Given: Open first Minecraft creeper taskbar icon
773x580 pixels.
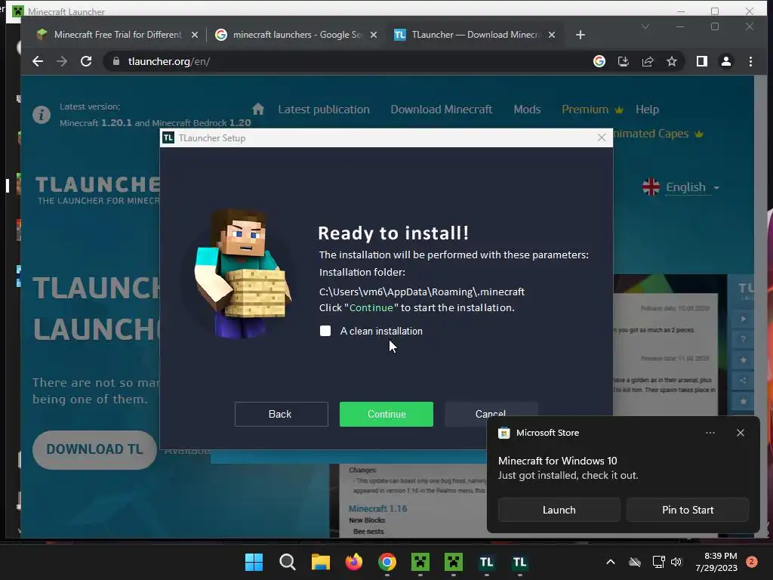Looking at the screenshot, I should click(420, 562).
